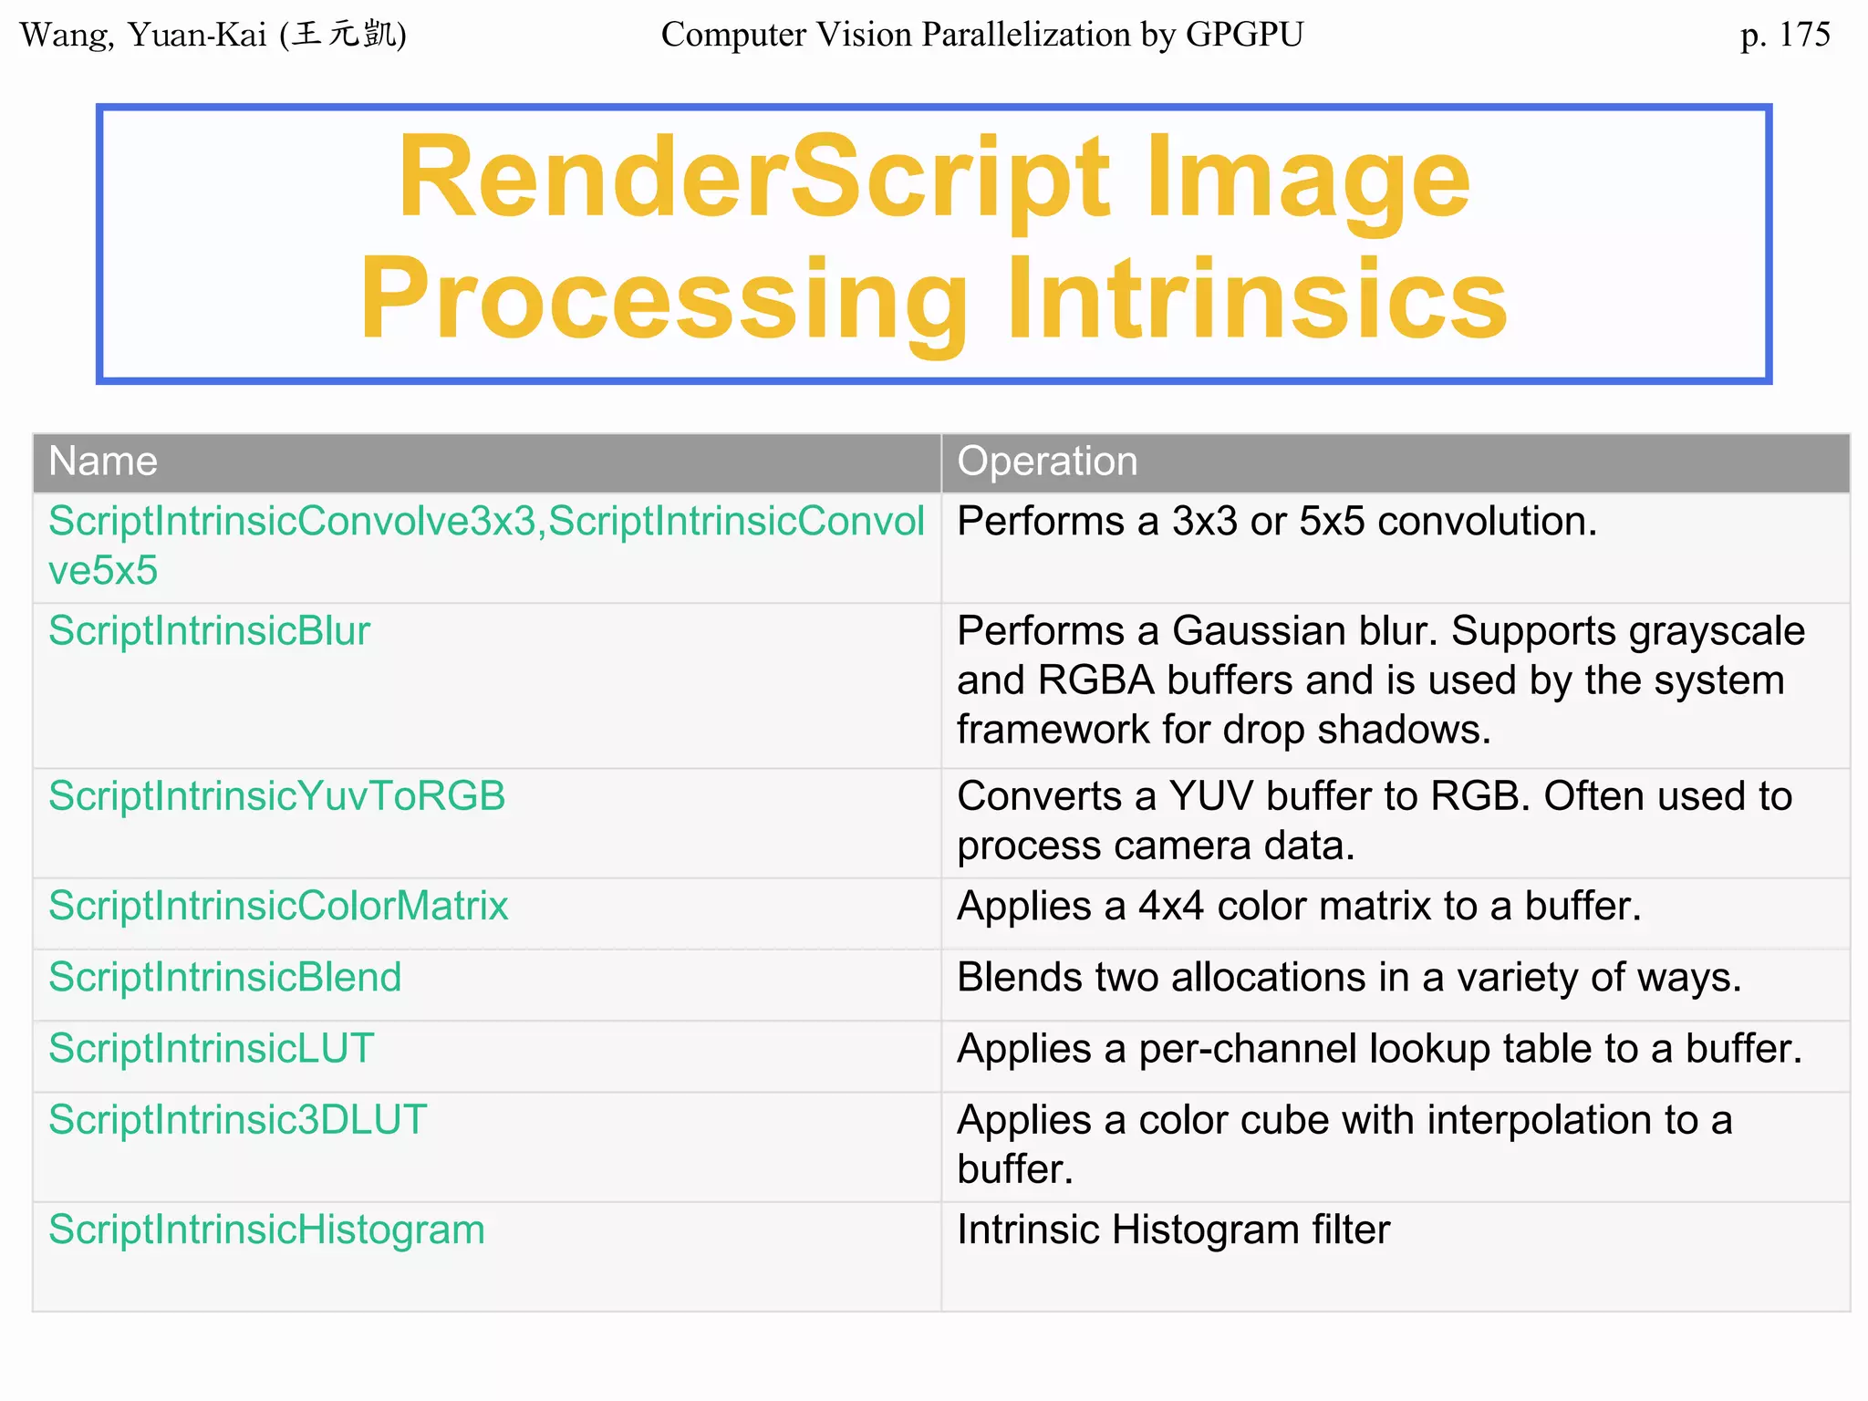Image resolution: width=1868 pixels, height=1401 pixels.
Task: Click 'Applies a per-channel lookup table' cell
Action: pos(1396,1056)
